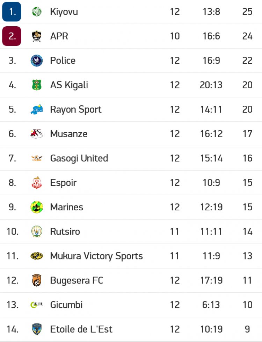Click AS Kigali's 20:13 goal difference
The image size is (262, 342).
211,85
